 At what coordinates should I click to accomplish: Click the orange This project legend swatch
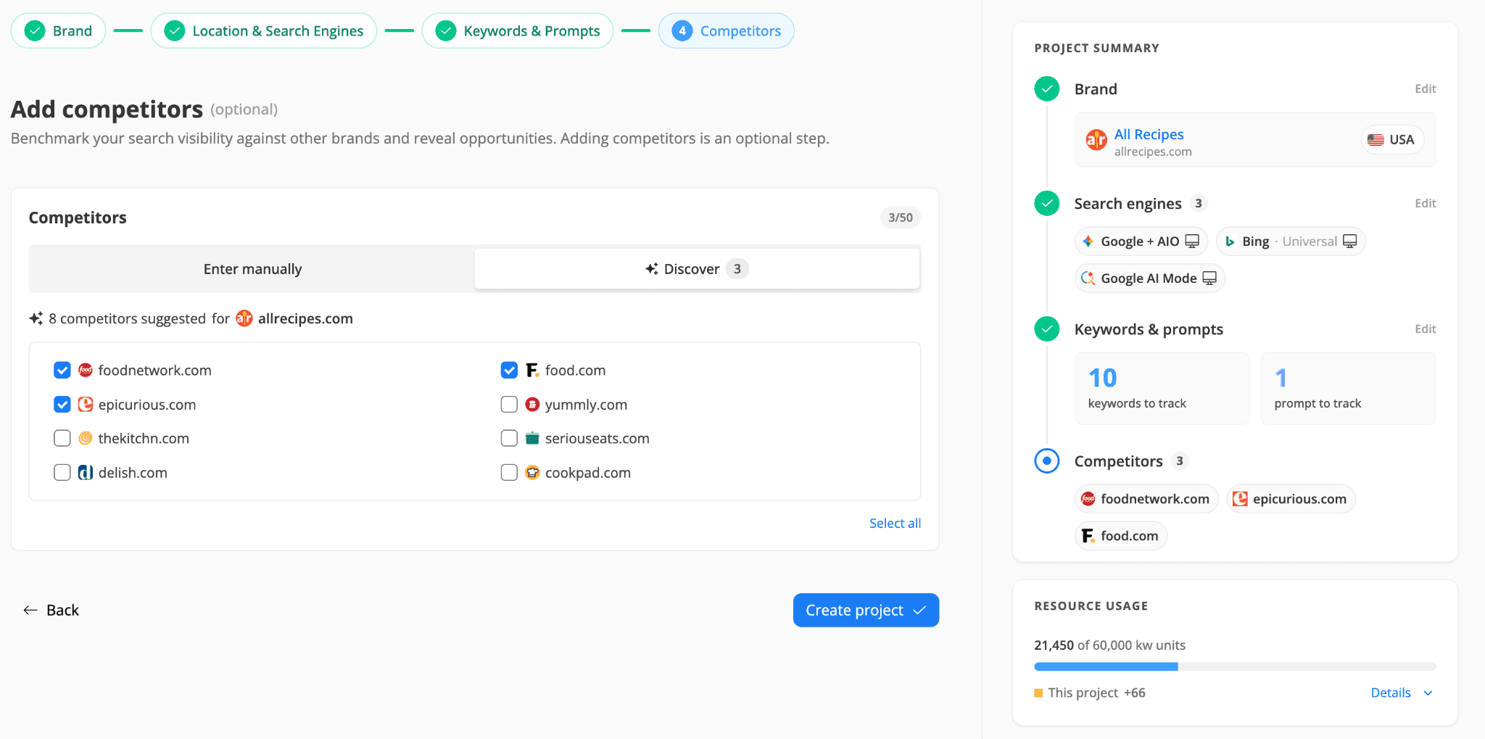(x=1038, y=693)
